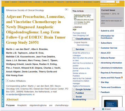The image size is (125, 111).
Task: Open Browse by Topic in navigation bar
Action: coord(26,2)
